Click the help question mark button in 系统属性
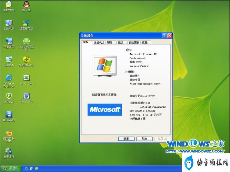The height and width of the screenshot is (172, 230). pos(164,35)
